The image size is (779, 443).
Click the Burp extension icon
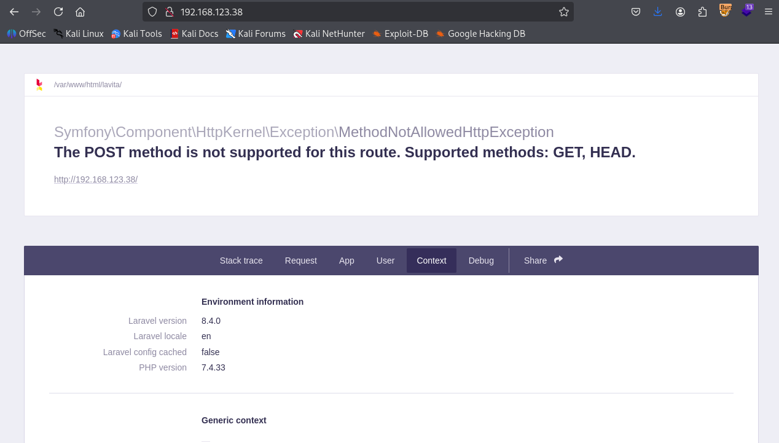pos(725,10)
